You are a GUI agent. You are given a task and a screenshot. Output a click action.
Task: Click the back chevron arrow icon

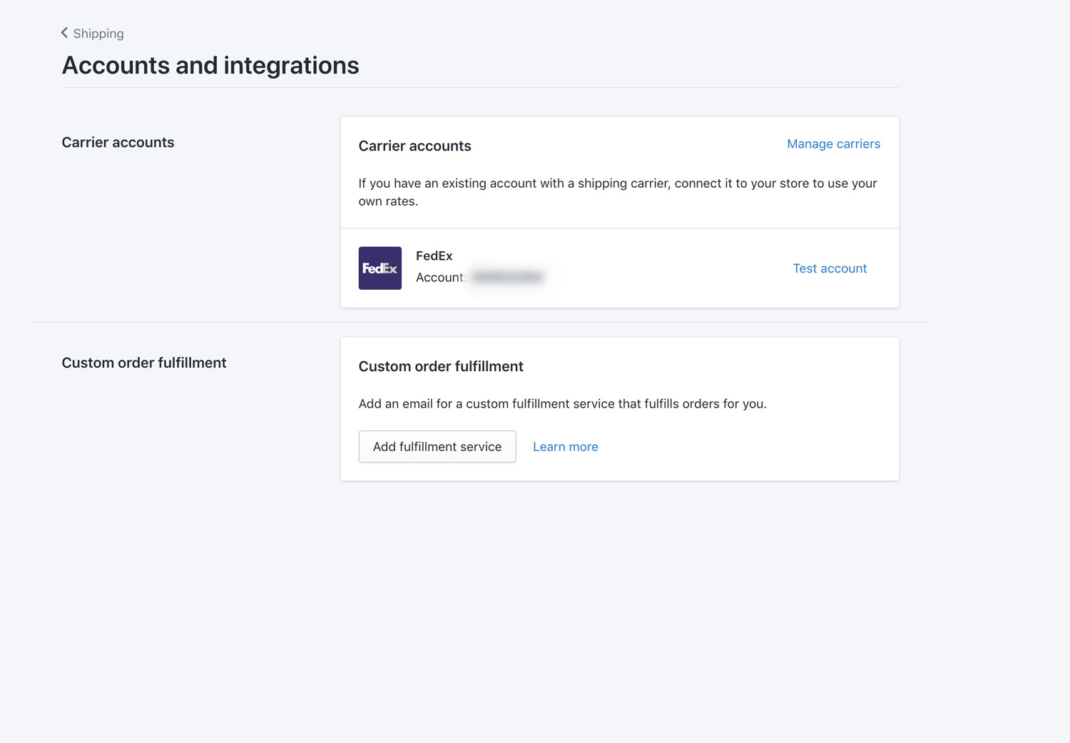click(x=64, y=33)
